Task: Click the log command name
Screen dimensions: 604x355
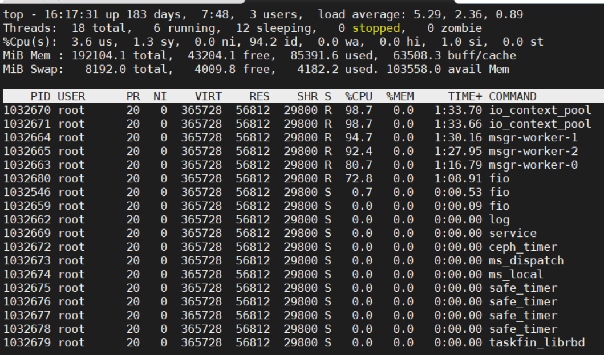Action: 499,220
